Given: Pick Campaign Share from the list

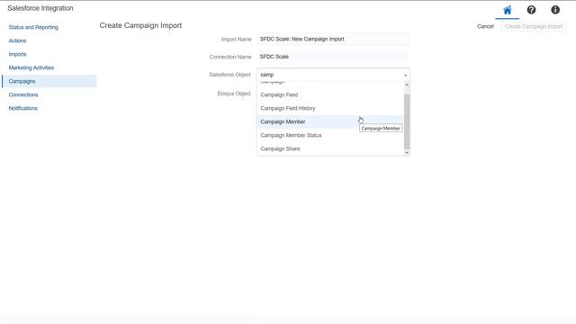Looking at the screenshot, I should coord(330,148).
